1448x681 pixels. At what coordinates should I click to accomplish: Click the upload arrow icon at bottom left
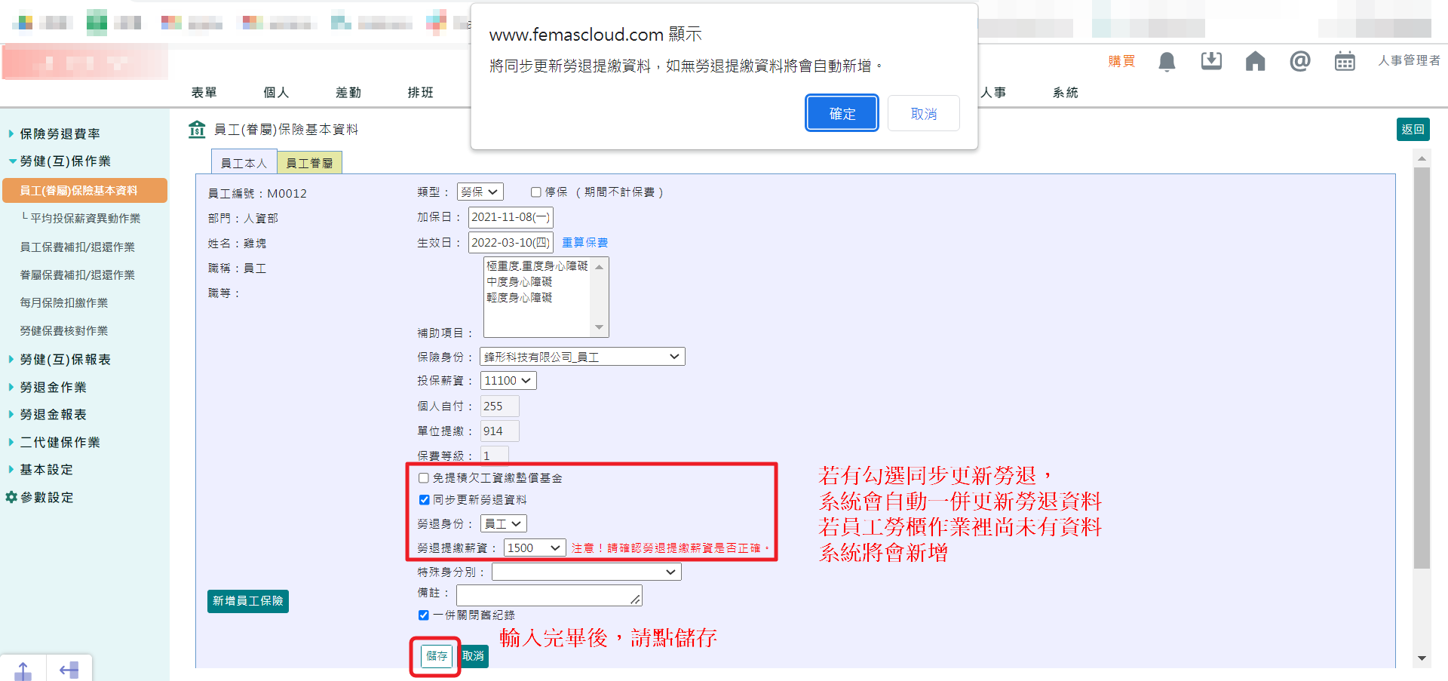point(23,668)
